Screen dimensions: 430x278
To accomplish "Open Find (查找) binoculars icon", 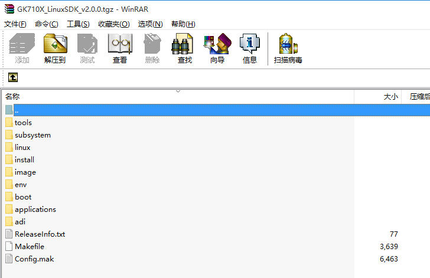I will tap(183, 43).
